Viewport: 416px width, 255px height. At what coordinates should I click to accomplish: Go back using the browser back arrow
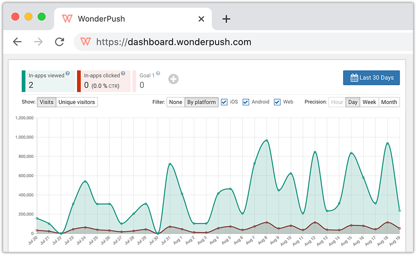point(17,42)
